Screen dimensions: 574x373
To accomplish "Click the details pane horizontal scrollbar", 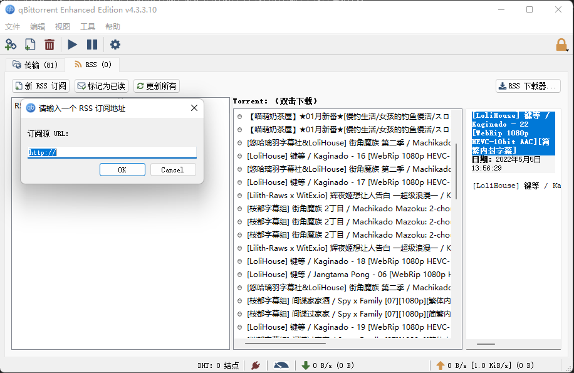I will (x=486, y=344).
